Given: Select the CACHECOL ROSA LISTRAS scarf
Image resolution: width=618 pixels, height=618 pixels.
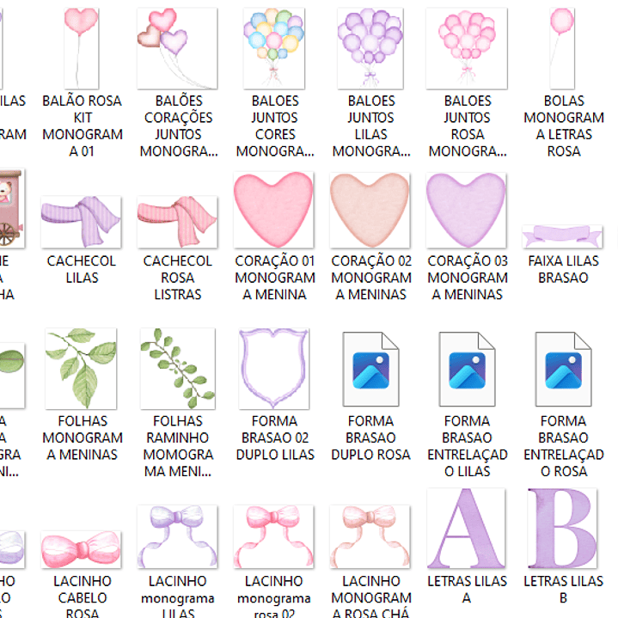Looking at the screenshot, I should coord(177,222).
